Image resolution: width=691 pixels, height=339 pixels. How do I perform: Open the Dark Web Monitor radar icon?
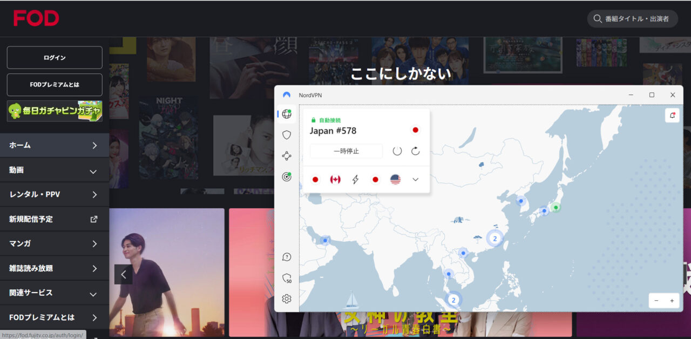pos(287,177)
